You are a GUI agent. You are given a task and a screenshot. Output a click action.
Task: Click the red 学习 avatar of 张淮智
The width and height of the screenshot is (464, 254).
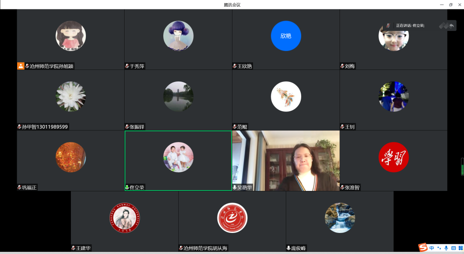pos(394,157)
